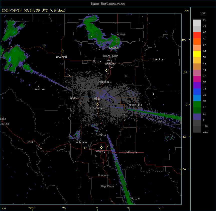This screenshot has width=216, height=211.
Task: Click the Innisfail label
Action: [104, 82]
